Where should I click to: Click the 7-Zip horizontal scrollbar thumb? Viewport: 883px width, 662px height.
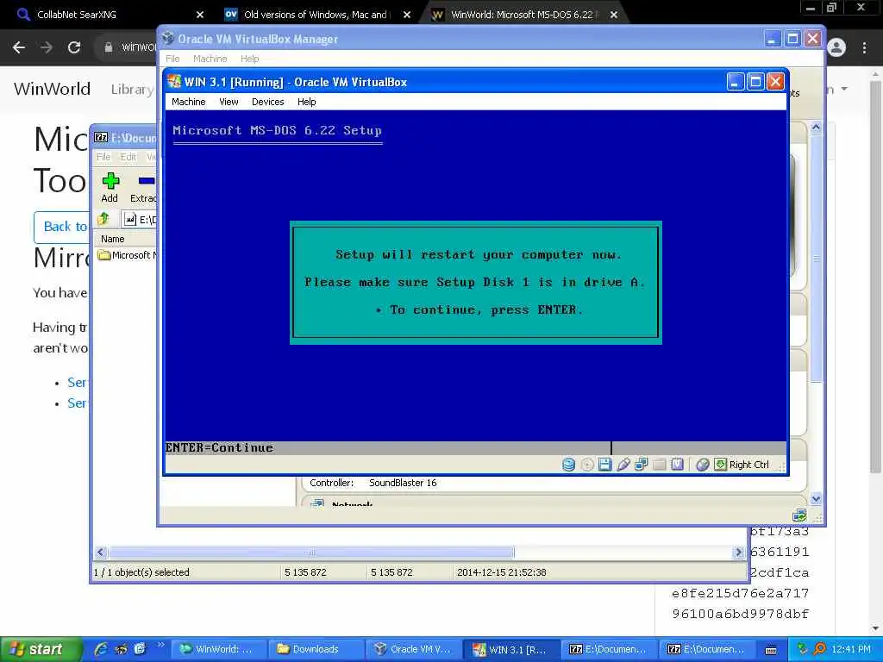pyautogui.click(x=311, y=553)
